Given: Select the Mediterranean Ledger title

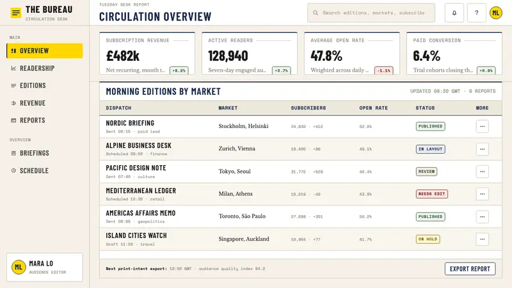Looking at the screenshot, I should coord(141,191).
